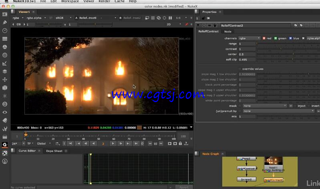Viewport: 320px width, 189px height.
Task: Play backward in the timeline
Action: 93,144
